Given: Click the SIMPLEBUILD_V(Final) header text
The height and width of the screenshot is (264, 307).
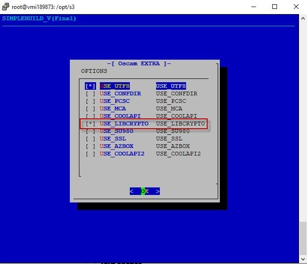Looking at the screenshot, I should (x=39, y=18).
